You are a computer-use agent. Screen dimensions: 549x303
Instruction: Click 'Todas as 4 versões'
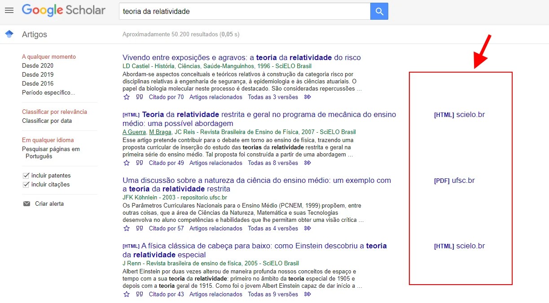[273, 228]
